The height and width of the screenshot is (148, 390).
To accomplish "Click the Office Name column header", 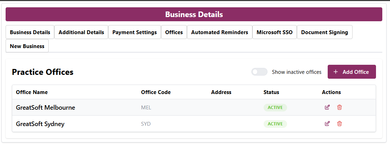I will coord(32,92).
